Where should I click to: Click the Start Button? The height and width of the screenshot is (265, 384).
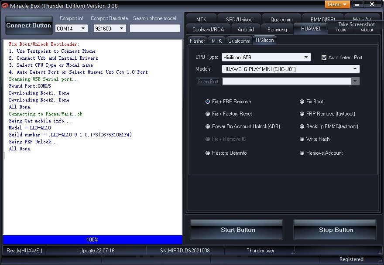237,230
